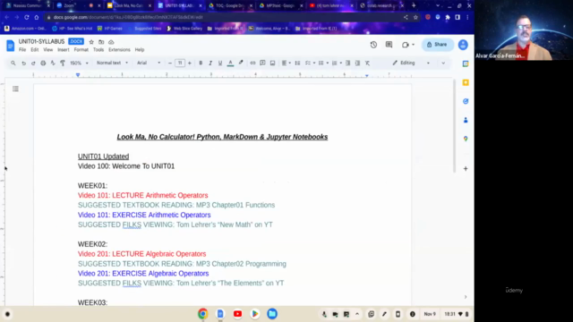Screen dimensions: 573x322
Task: Open the checklist dropdown
Action: pos(310,64)
